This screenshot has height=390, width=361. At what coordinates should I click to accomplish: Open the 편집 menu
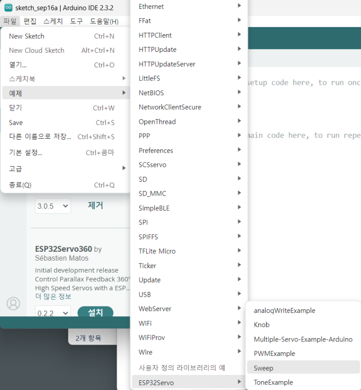click(x=30, y=21)
